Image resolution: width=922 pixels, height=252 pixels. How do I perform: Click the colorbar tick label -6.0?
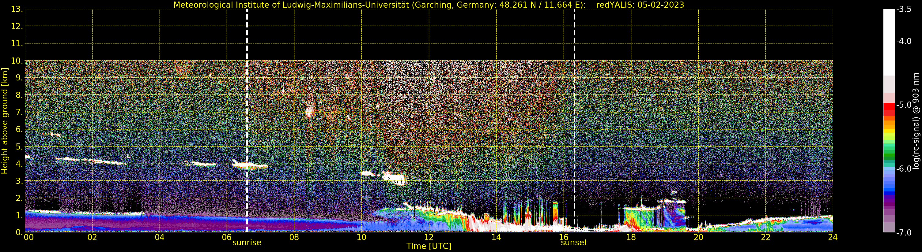tap(904, 169)
